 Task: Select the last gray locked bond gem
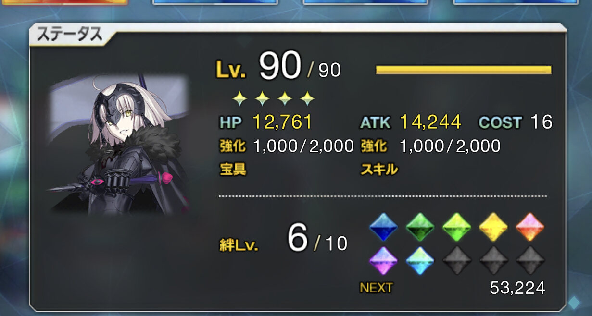click(530, 260)
